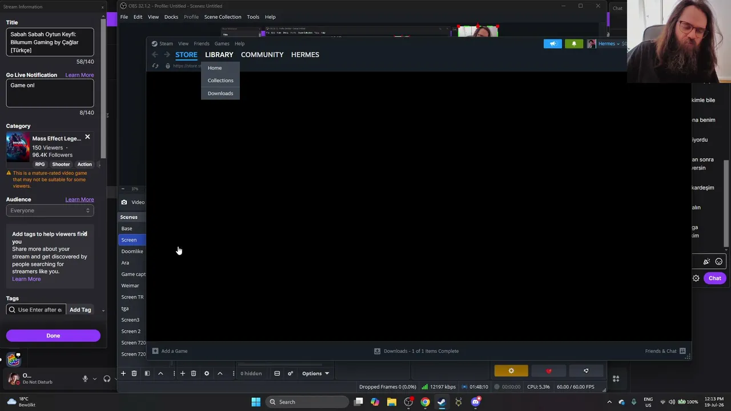Click Add a Game plus icon

click(155, 351)
